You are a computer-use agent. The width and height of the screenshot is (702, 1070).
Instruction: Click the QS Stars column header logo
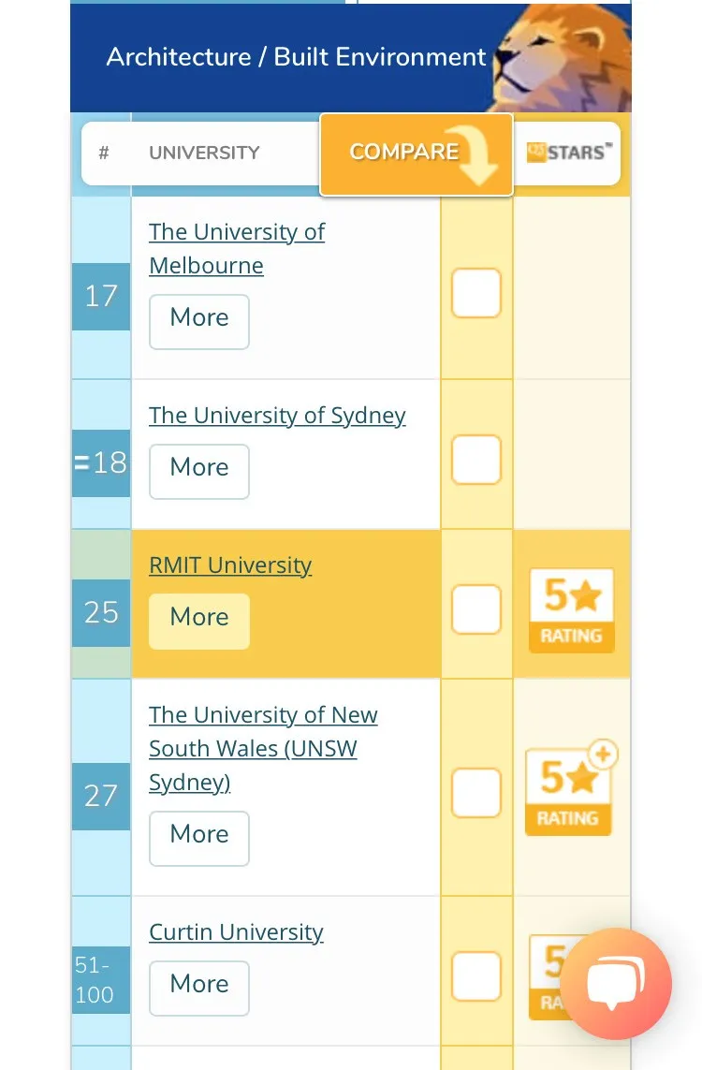(x=567, y=153)
